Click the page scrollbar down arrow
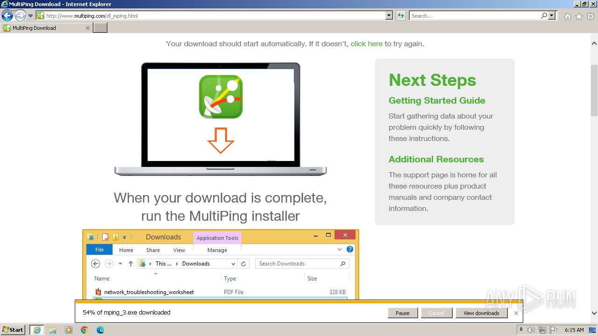The width and height of the screenshot is (598, 336). (x=594, y=314)
